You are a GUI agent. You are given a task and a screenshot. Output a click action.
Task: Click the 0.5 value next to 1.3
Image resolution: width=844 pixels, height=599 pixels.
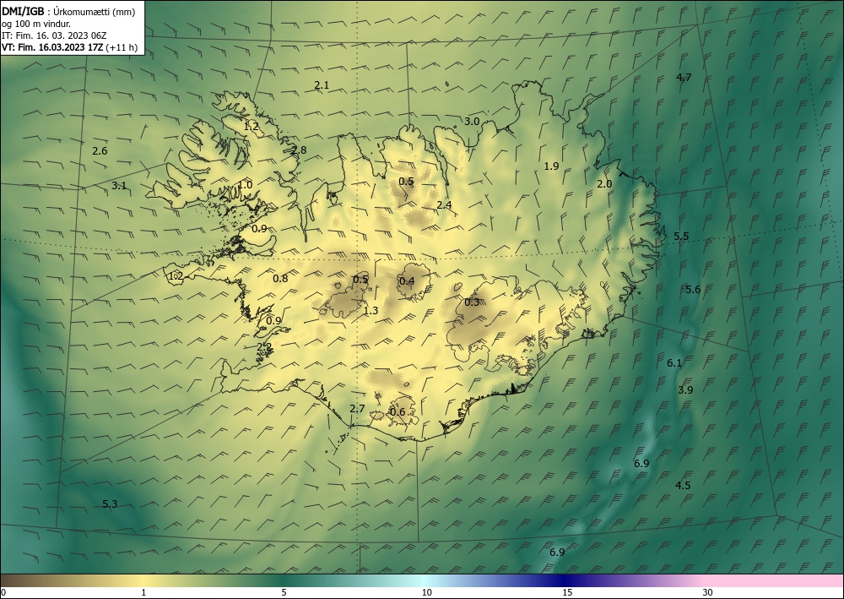coord(360,279)
